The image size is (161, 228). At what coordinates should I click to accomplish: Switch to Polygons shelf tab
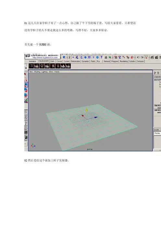tap(115, 61)
